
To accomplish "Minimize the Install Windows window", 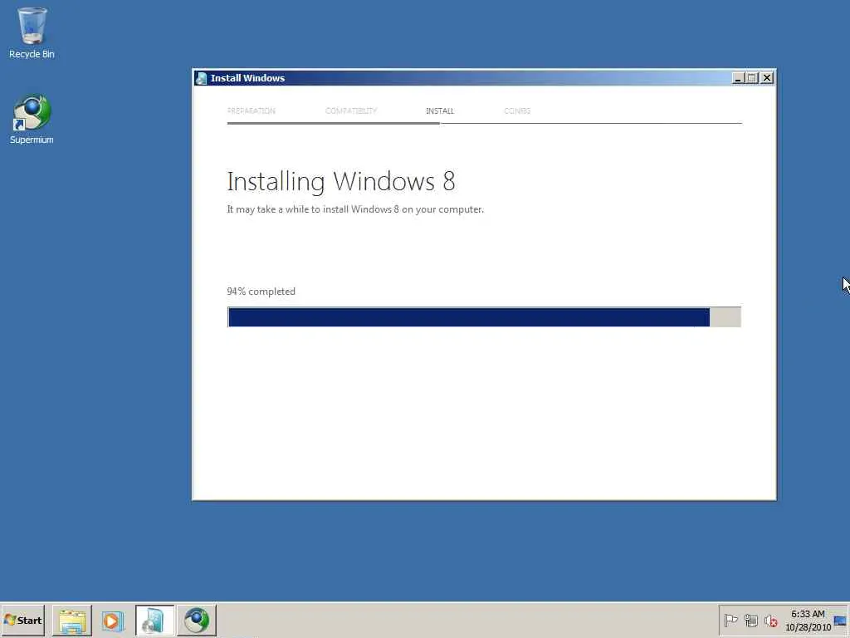I will pyautogui.click(x=737, y=78).
